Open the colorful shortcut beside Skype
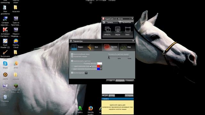 coord(16,65)
